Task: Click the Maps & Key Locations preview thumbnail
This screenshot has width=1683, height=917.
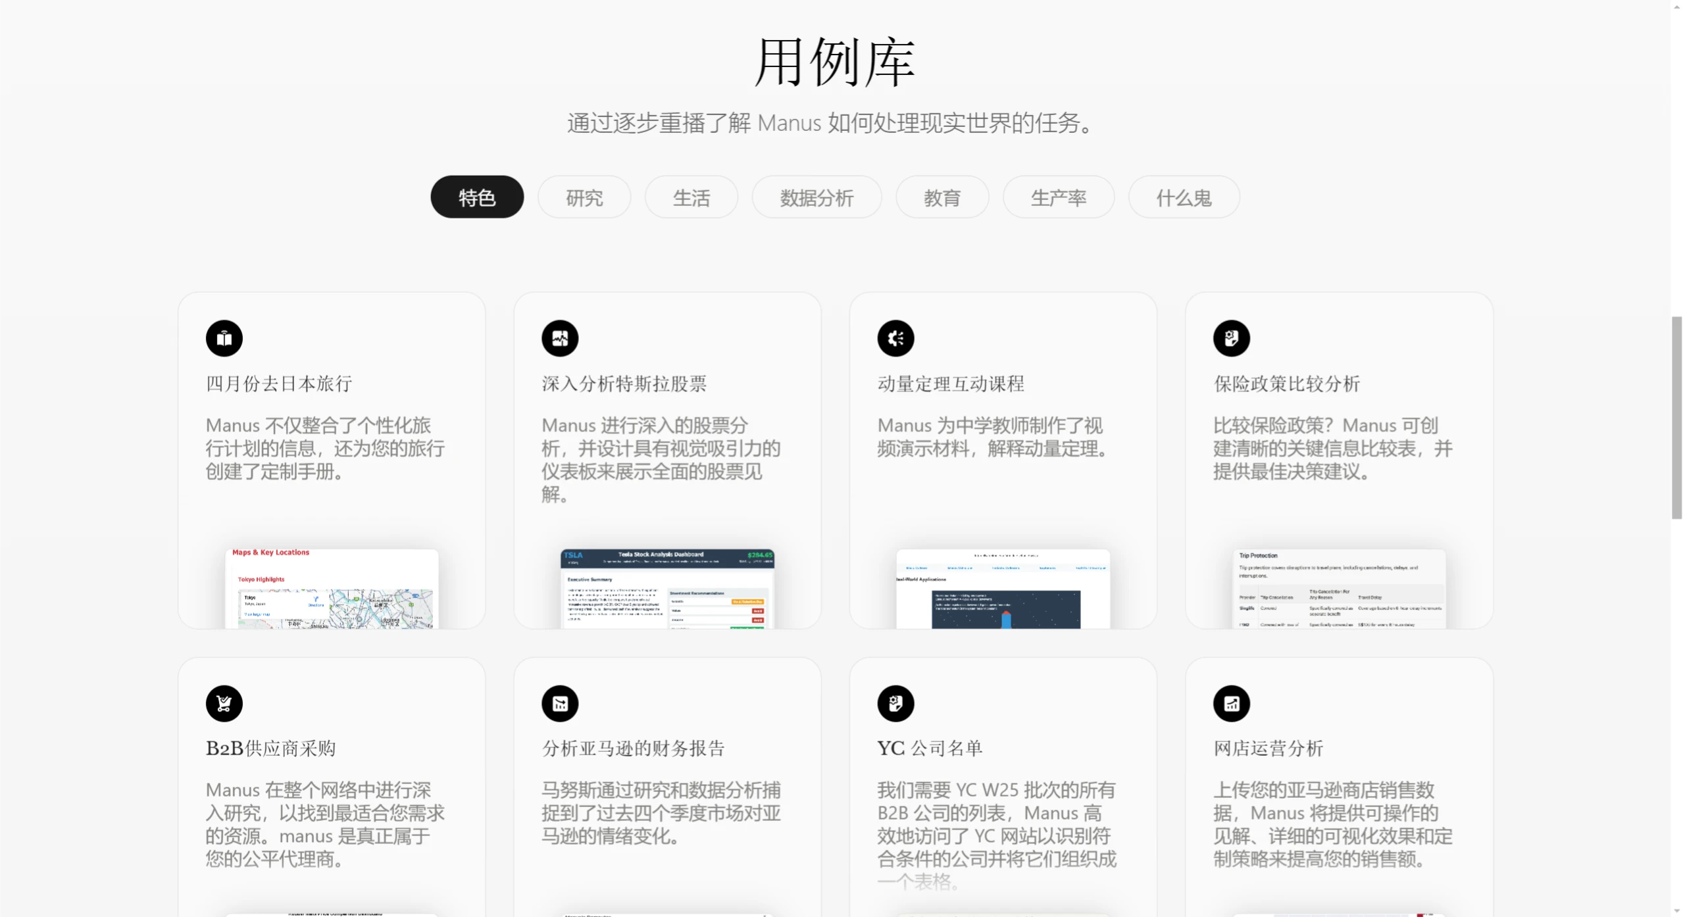Action: (x=332, y=588)
